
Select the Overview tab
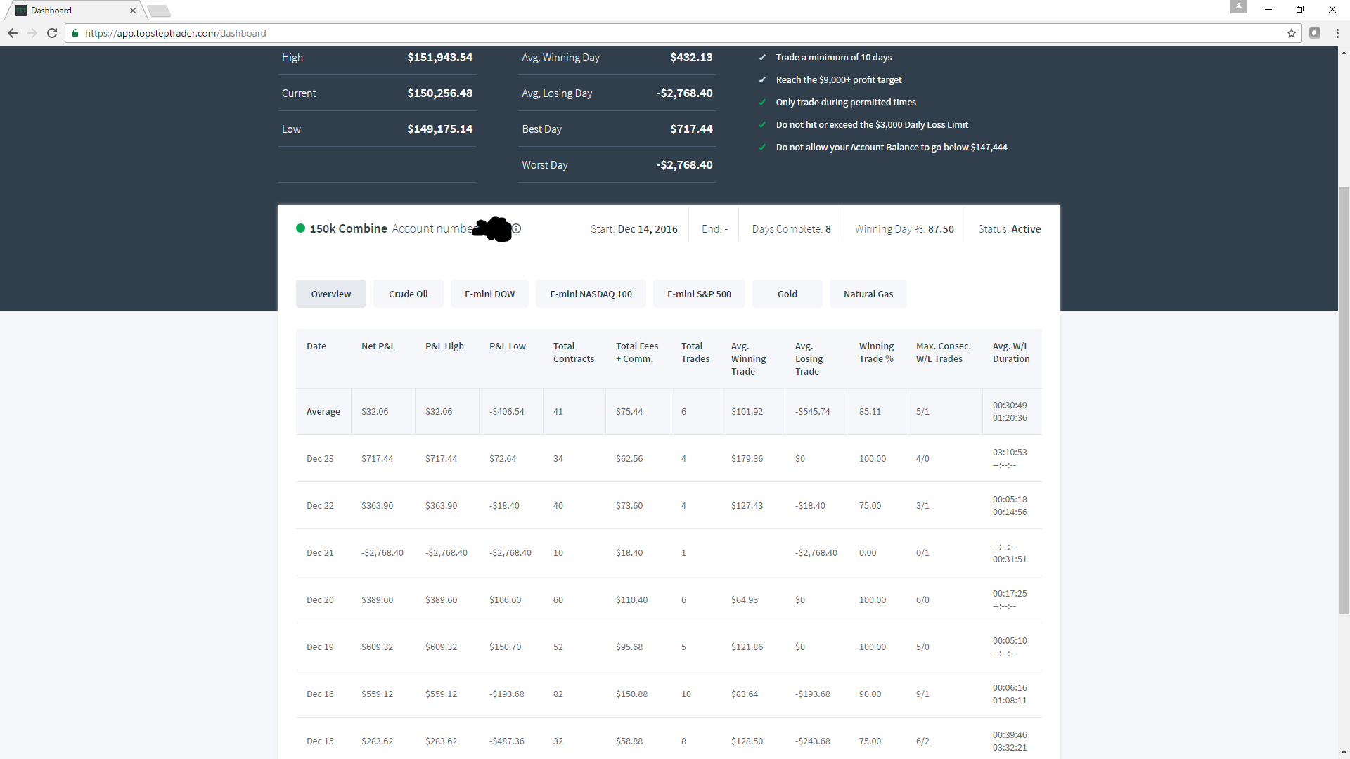pos(331,294)
